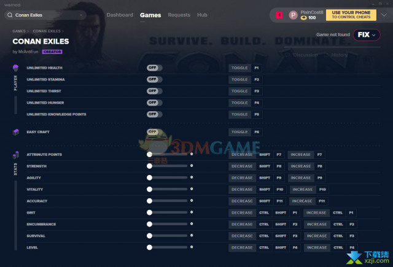Open the red notification badge

pos(279,15)
